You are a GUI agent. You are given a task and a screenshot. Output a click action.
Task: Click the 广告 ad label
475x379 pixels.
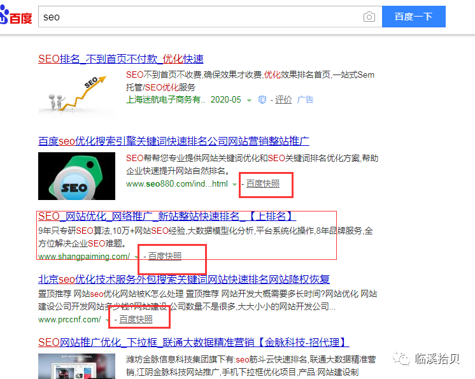[305, 99]
